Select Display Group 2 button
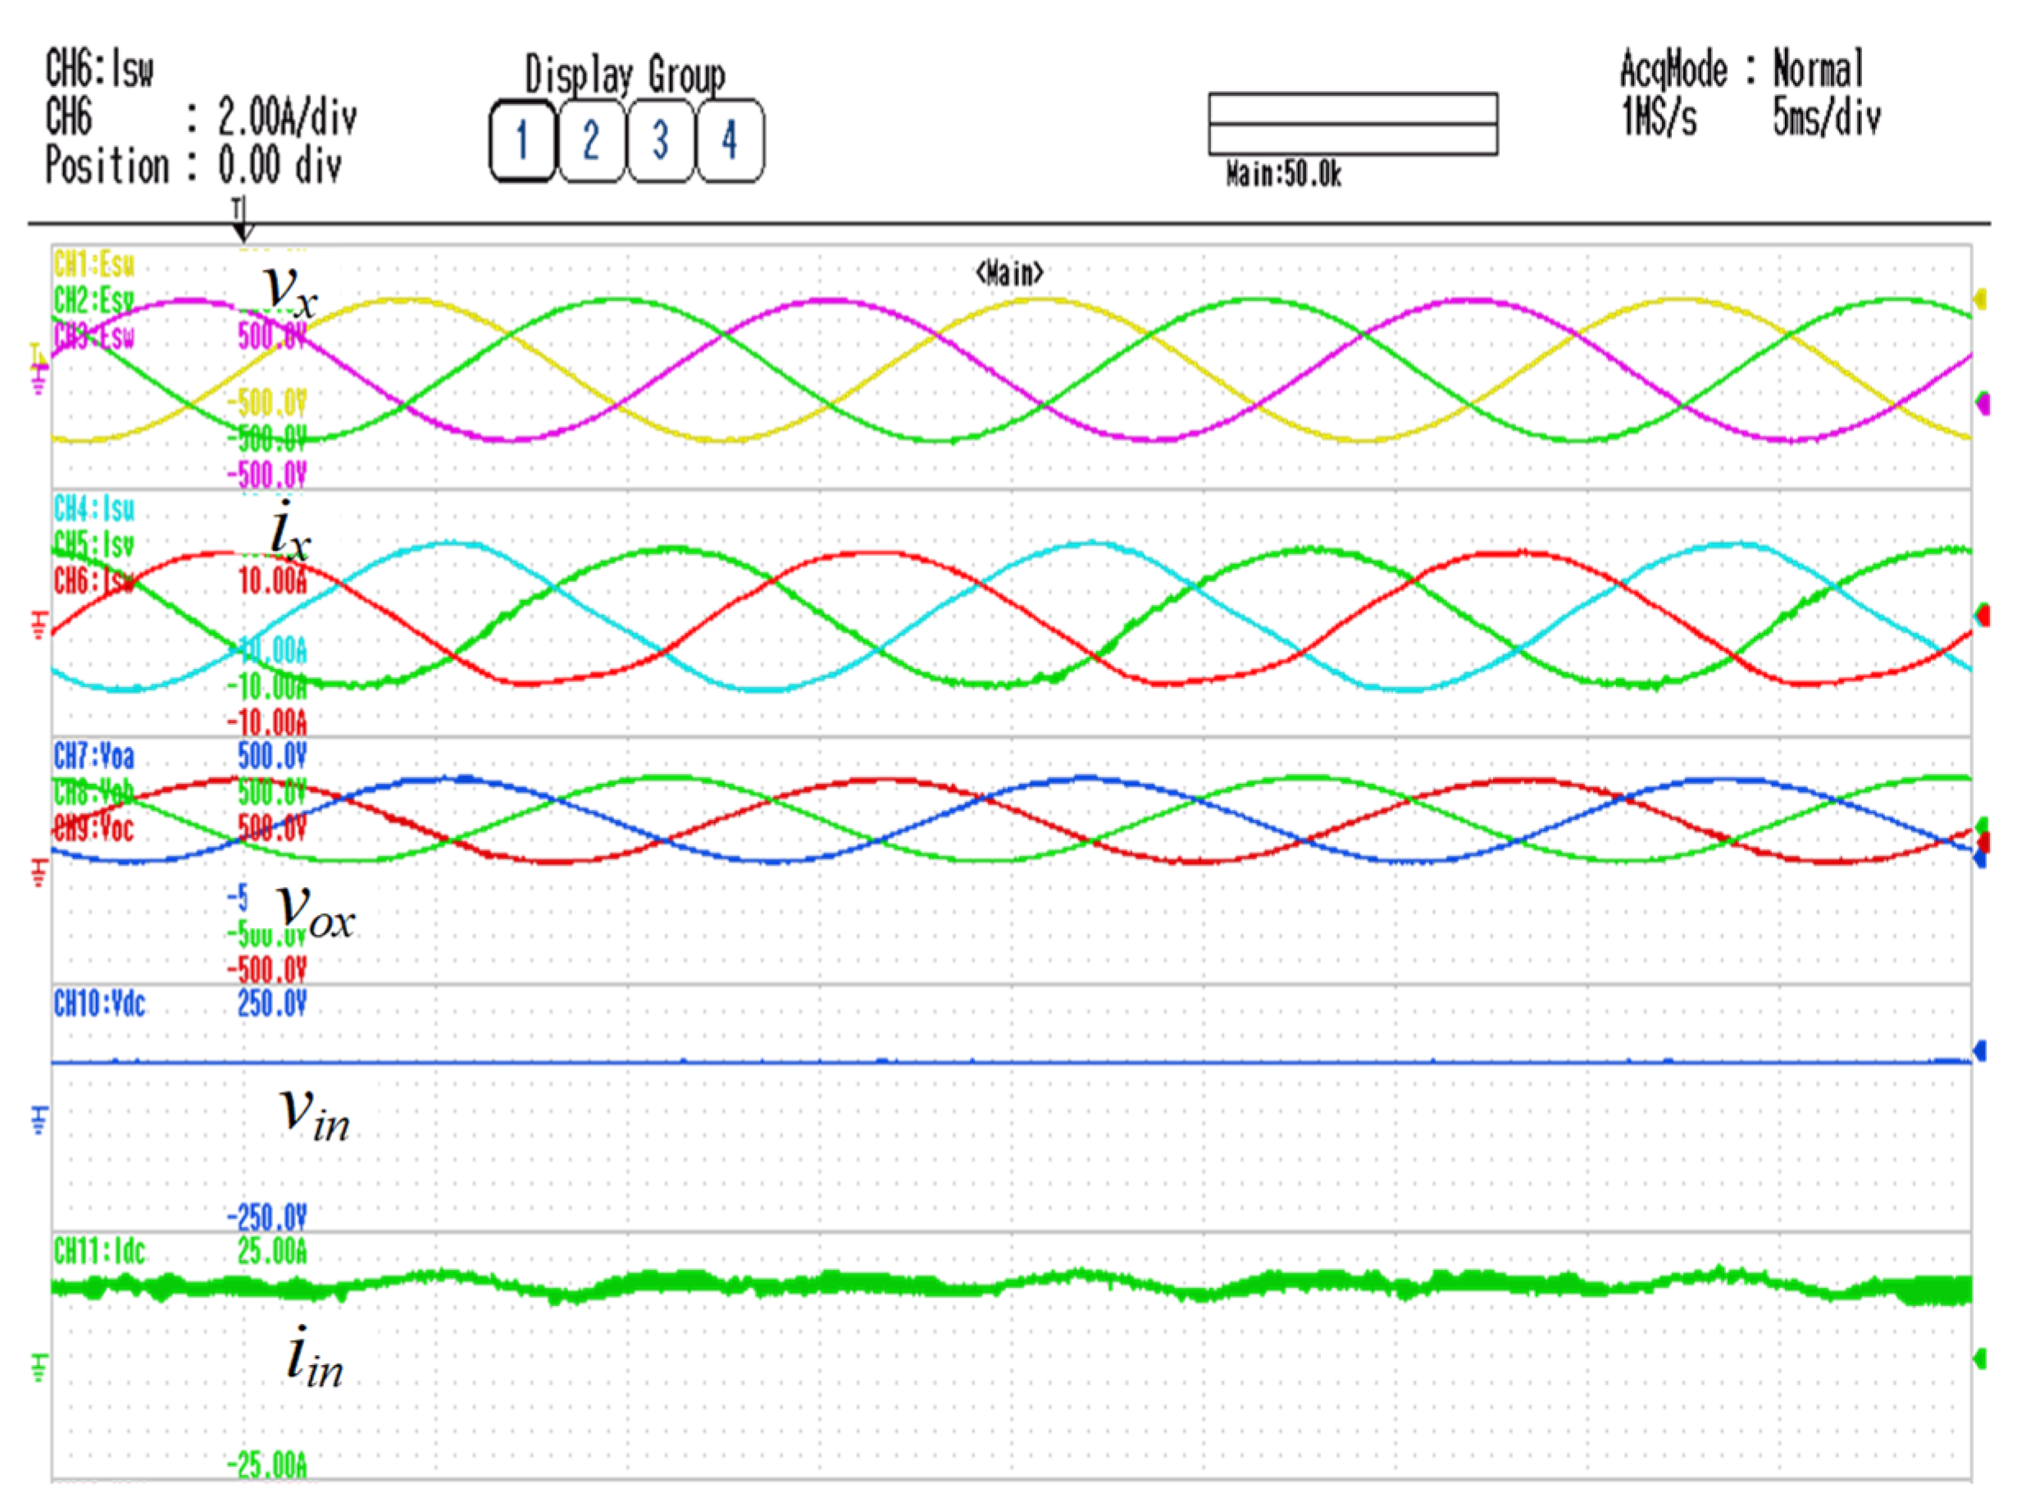 [x=591, y=141]
